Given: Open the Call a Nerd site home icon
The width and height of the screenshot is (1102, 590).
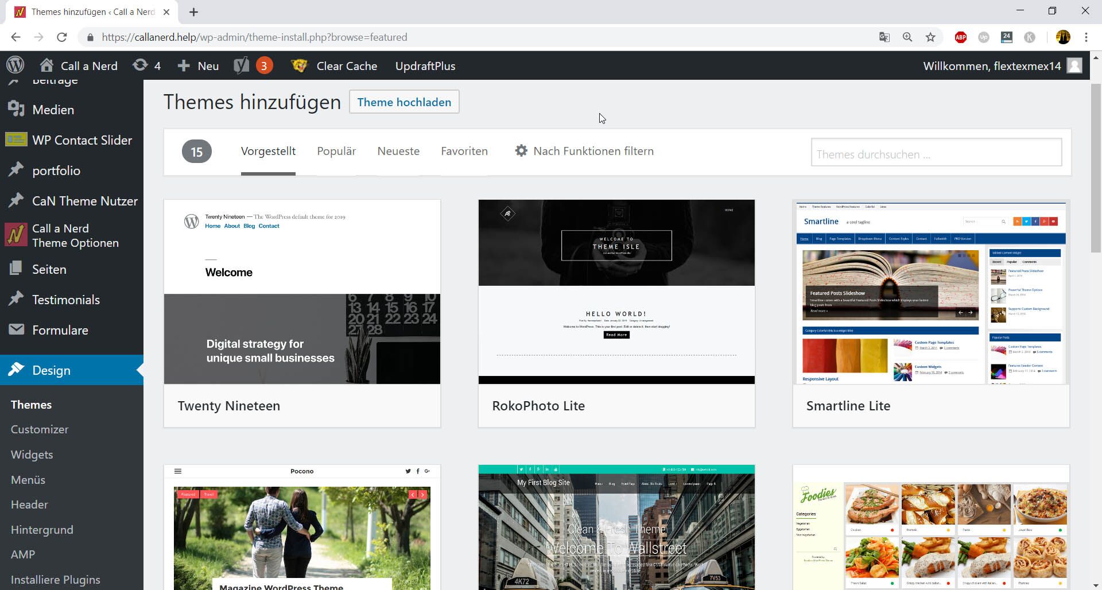Looking at the screenshot, I should (x=46, y=65).
